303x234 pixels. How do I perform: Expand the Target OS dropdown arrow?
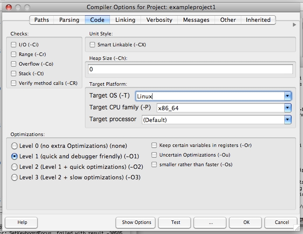coord(288,96)
